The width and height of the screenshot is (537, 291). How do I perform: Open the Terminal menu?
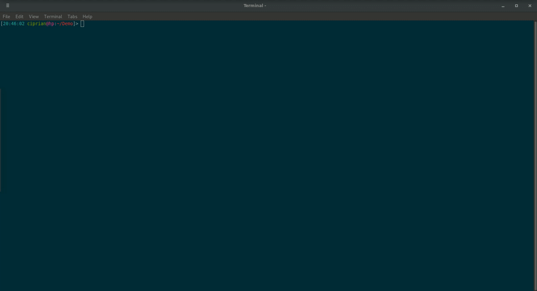pos(53,17)
